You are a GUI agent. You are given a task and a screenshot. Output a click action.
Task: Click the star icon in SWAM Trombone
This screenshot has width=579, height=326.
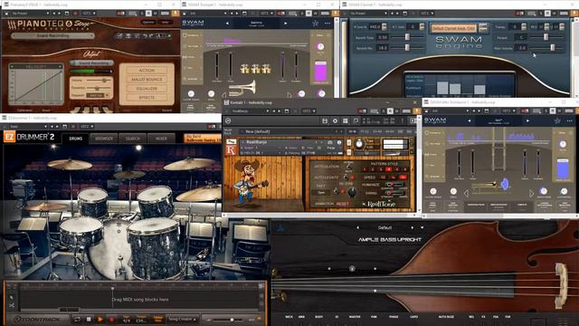pos(557,120)
